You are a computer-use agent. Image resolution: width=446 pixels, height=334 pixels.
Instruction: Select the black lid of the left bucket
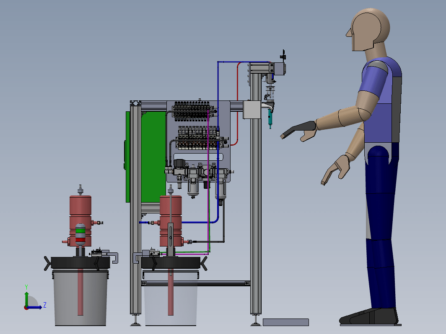point(80,263)
